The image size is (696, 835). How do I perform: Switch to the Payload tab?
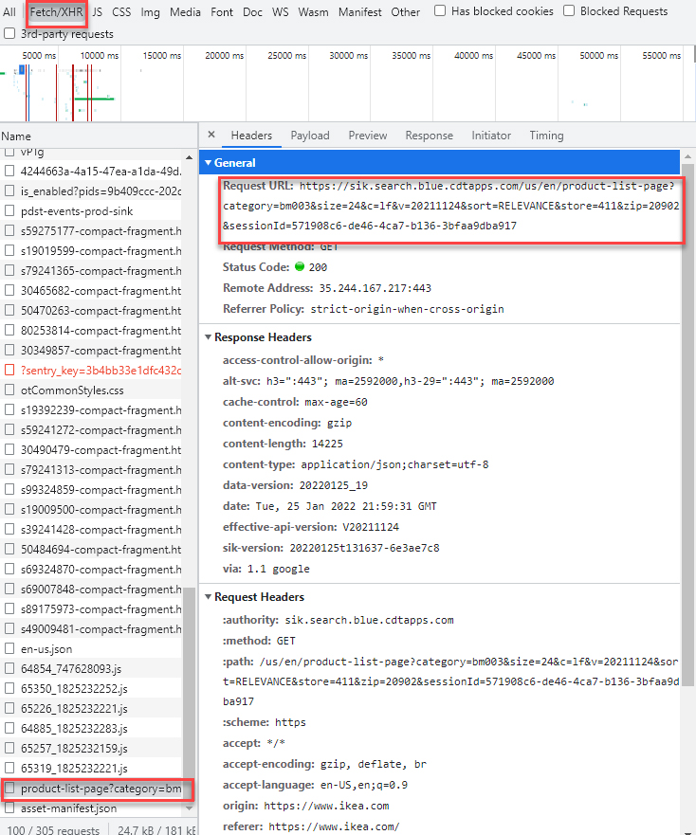[x=310, y=136]
